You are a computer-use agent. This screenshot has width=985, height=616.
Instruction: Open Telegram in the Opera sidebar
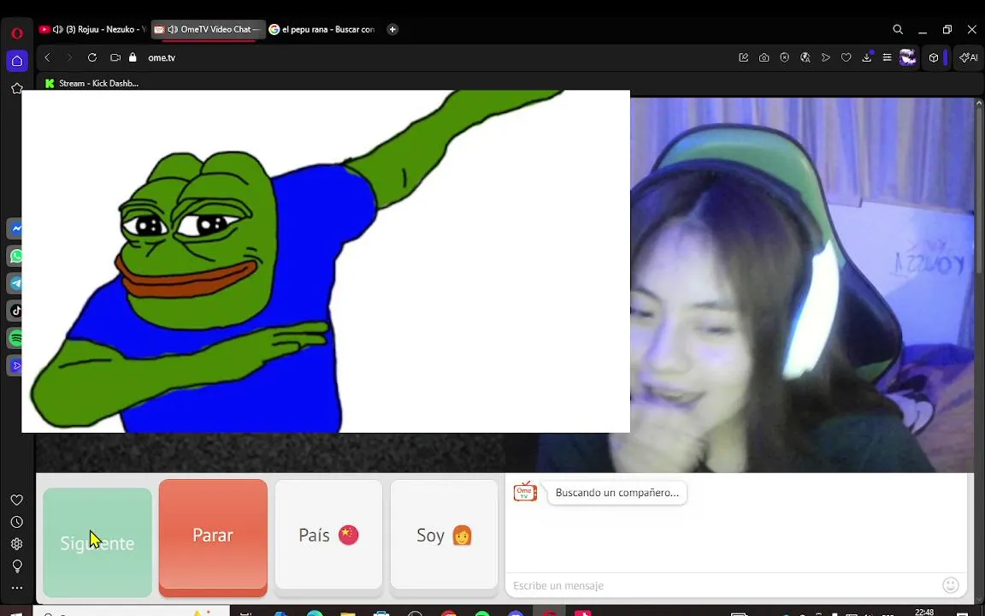tap(16, 283)
